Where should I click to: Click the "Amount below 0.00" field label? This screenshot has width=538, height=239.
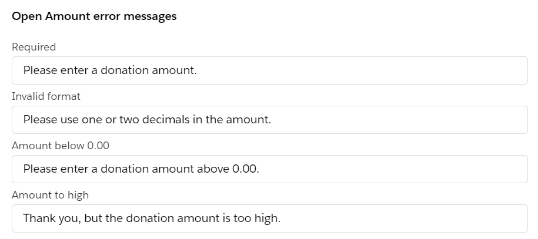60,146
